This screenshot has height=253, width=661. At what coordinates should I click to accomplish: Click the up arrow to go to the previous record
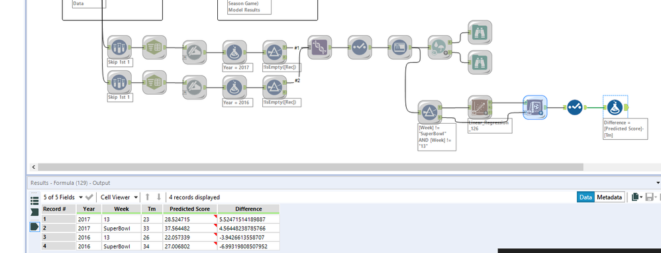pos(148,197)
